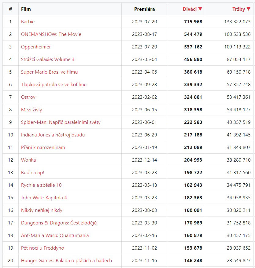Open Strážci Galaxie: Volume 3 link

pyautogui.click(x=48, y=59)
